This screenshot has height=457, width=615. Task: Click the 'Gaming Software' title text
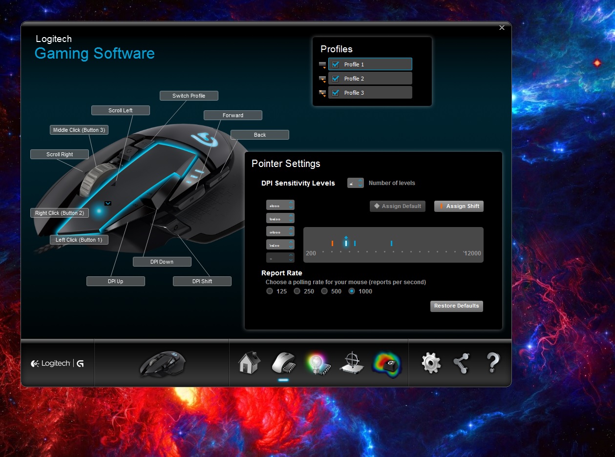95,54
